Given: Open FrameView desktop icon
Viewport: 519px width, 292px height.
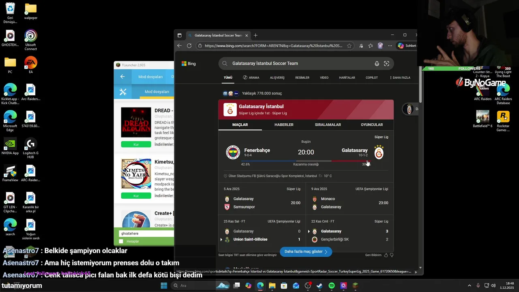Looking at the screenshot, I should tap(10, 173).
